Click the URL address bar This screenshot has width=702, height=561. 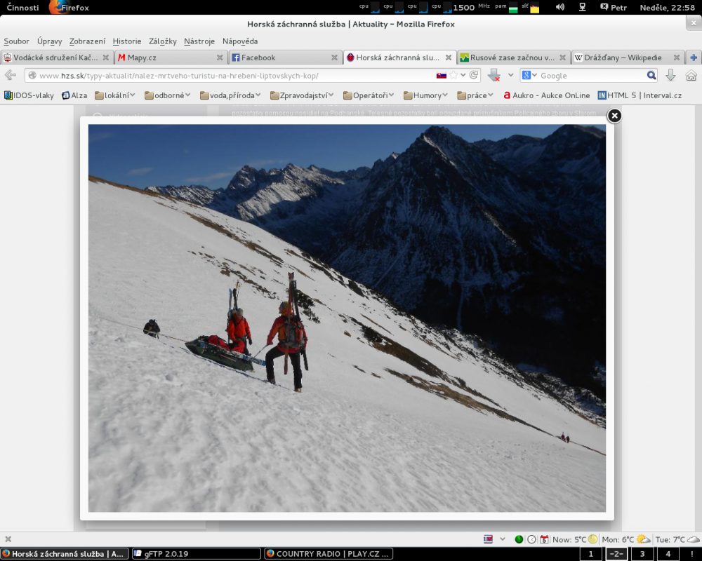coord(232,76)
